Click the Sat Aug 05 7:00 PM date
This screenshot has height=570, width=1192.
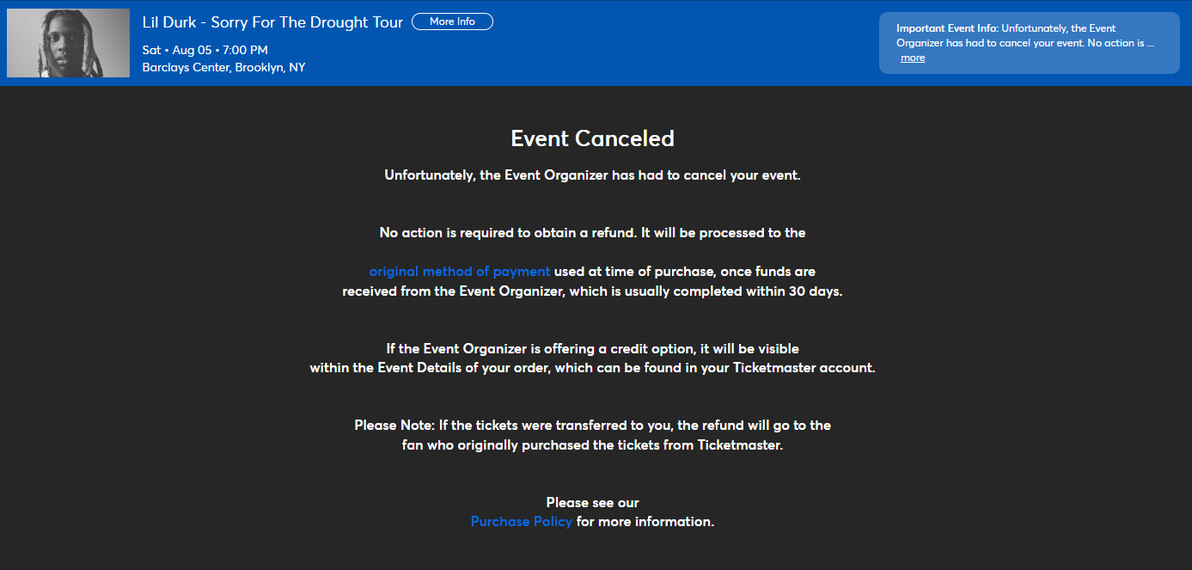tap(205, 50)
